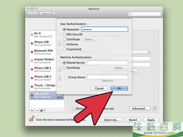Select Certificate under Machine Authentication
The height and width of the screenshot is (137, 183).
click(65, 68)
